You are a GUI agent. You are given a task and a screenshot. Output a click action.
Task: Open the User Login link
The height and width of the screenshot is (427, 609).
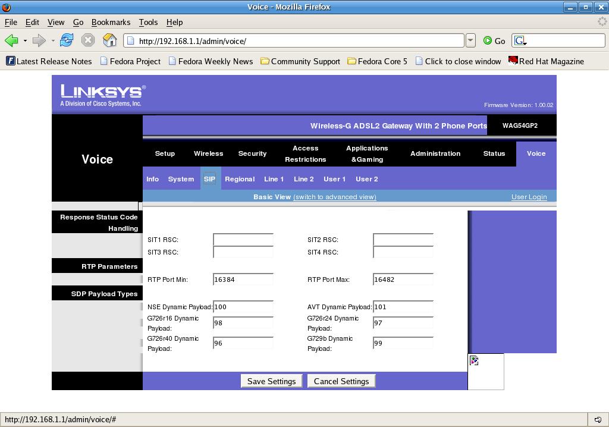(x=529, y=197)
